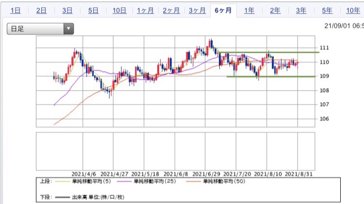Click the 2021/6/29 date axis label
This screenshot has width=364, height=204.
pyautogui.click(x=206, y=174)
